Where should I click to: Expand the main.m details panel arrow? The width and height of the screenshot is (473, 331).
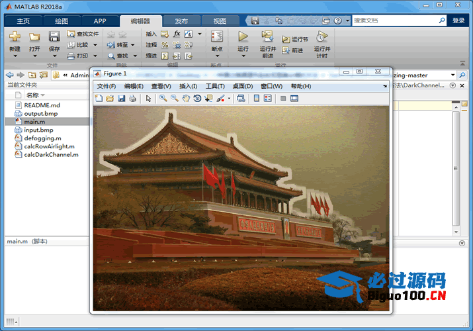tap(462, 243)
